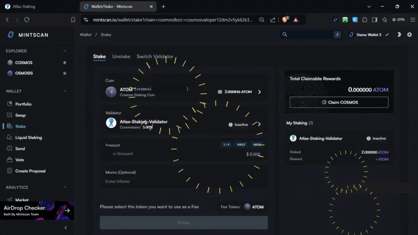Toggle dark mode moon icon
Viewport: 418px width, 235px height.
tap(399, 35)
